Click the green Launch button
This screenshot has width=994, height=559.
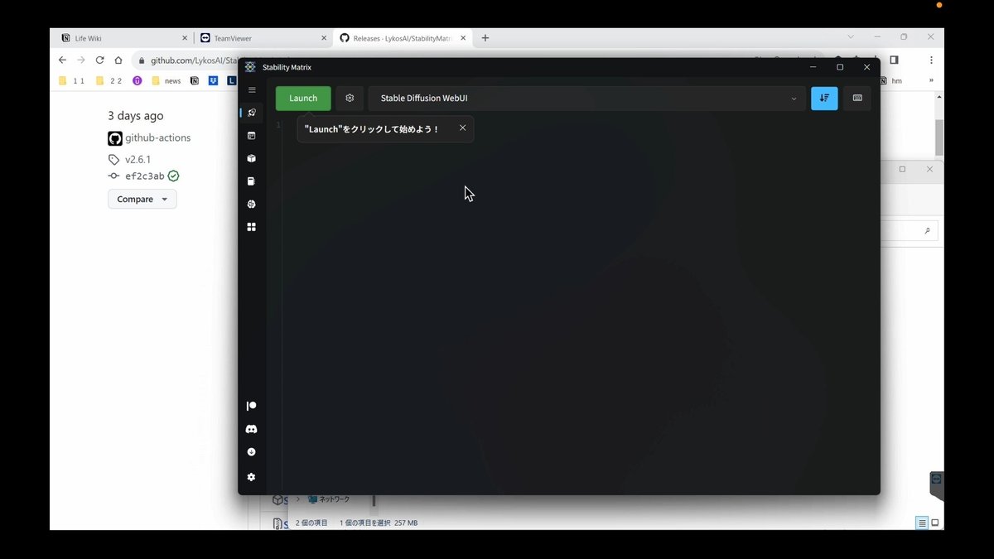[303, 98]
